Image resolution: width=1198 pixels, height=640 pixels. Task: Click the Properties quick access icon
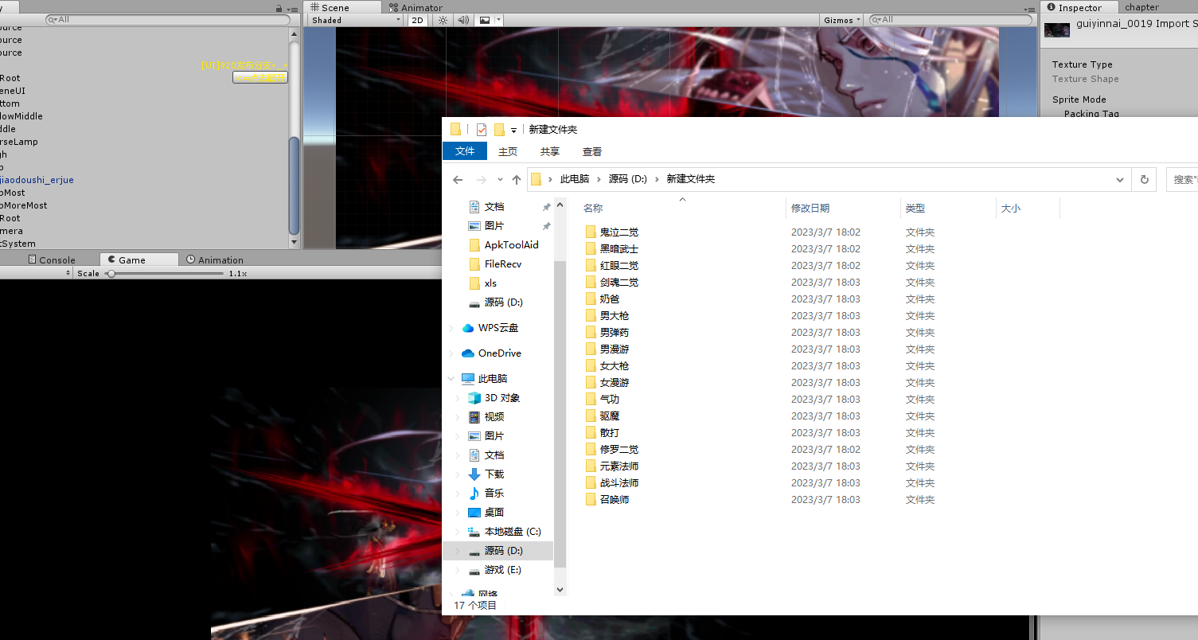[x=482, y=130]
